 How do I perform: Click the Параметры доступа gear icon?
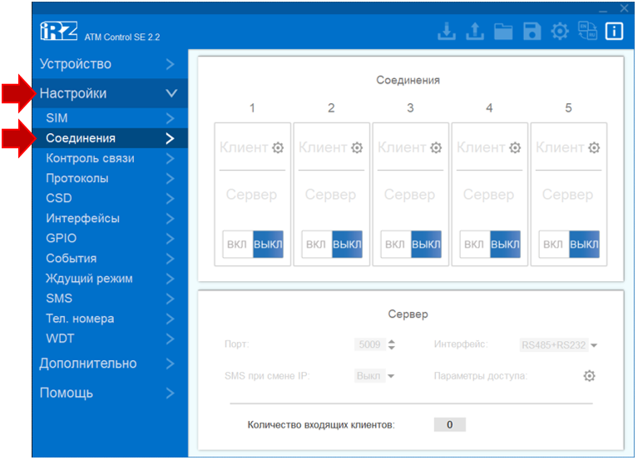click(589, 376)
